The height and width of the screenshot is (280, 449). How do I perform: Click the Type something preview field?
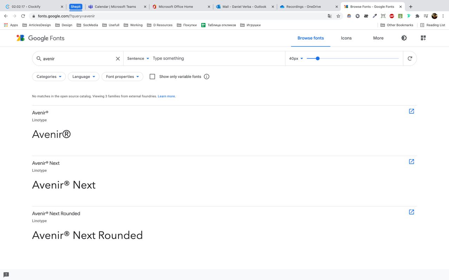pyautogui.click(x=217, y=58)
